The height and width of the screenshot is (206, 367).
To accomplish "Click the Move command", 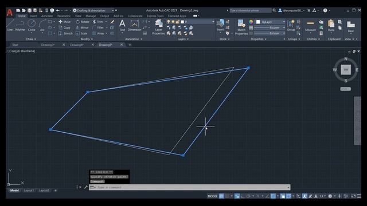I will (65, 22).
